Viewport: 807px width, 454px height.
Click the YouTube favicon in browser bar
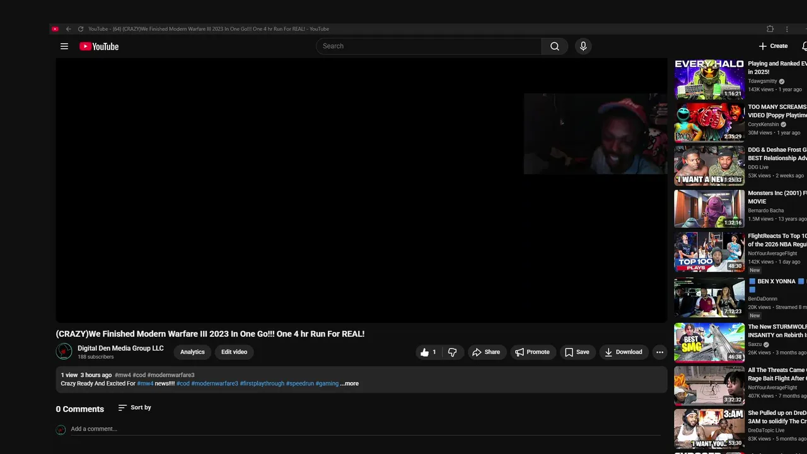click(55, 29)
